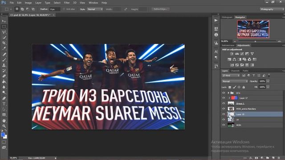Viewport: 285px width, 160px height.
Task: Switch to the Paths tab
Action: pos(245,71)
